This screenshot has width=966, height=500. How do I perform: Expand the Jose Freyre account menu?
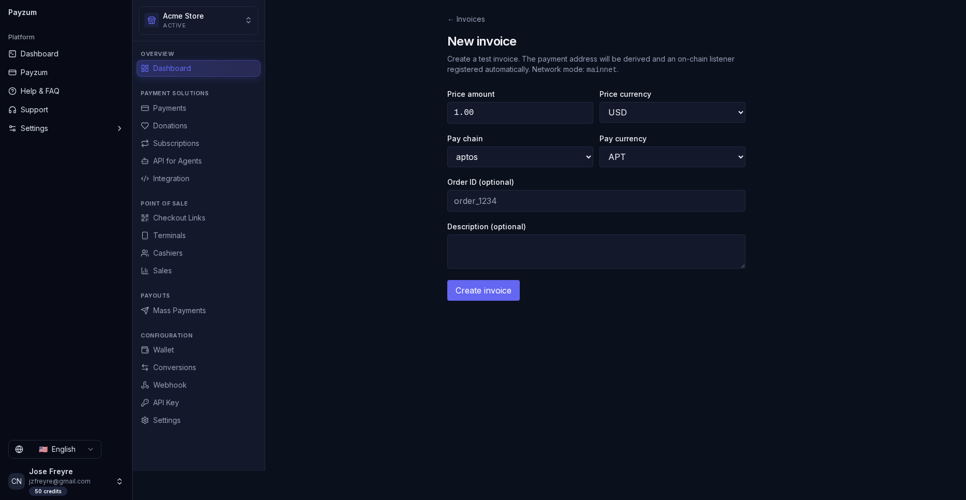click(120, 481)
